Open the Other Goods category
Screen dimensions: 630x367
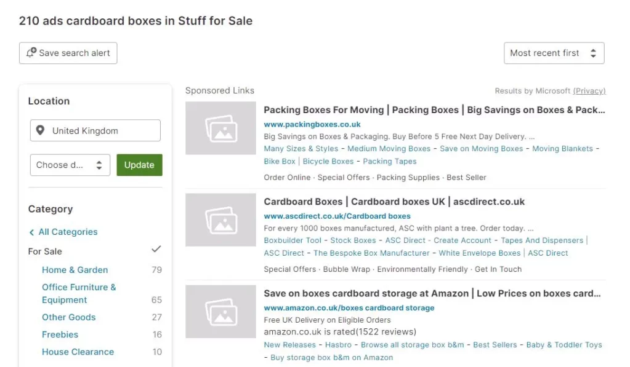(x=68, y=317)
